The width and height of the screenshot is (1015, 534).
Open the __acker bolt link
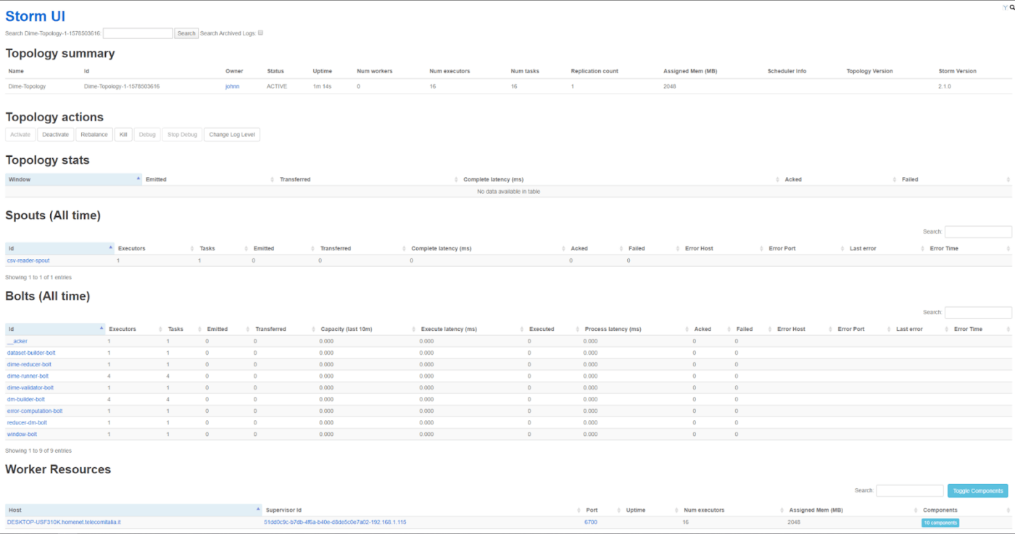tap(17, 341)
